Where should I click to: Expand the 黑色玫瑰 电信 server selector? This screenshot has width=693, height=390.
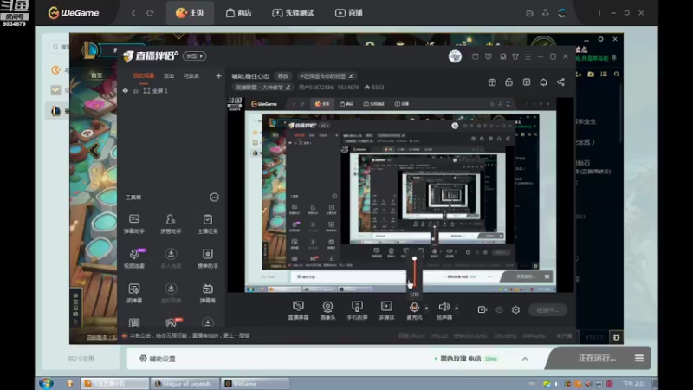tap(525, 359)
